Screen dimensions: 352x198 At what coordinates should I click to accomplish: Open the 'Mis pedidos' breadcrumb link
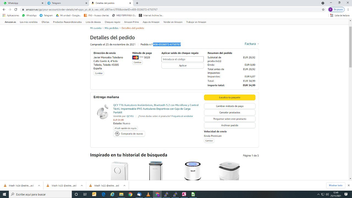[x=112, y=28]
